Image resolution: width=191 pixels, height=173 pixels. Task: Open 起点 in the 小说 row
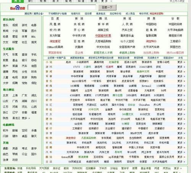tap(68, 62)
